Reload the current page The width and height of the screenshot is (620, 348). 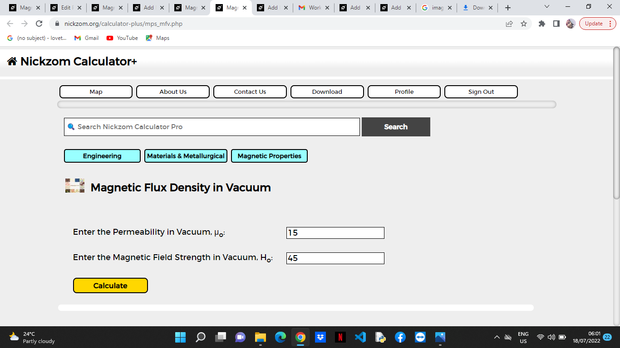(x=39, y=24)
